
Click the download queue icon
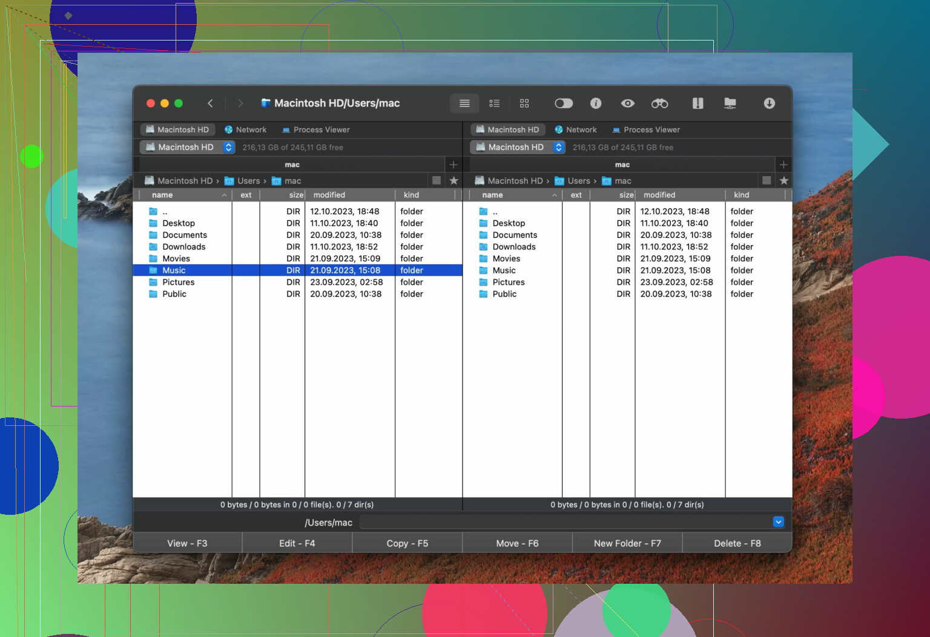pyautogui.click(x=769, y=103)
